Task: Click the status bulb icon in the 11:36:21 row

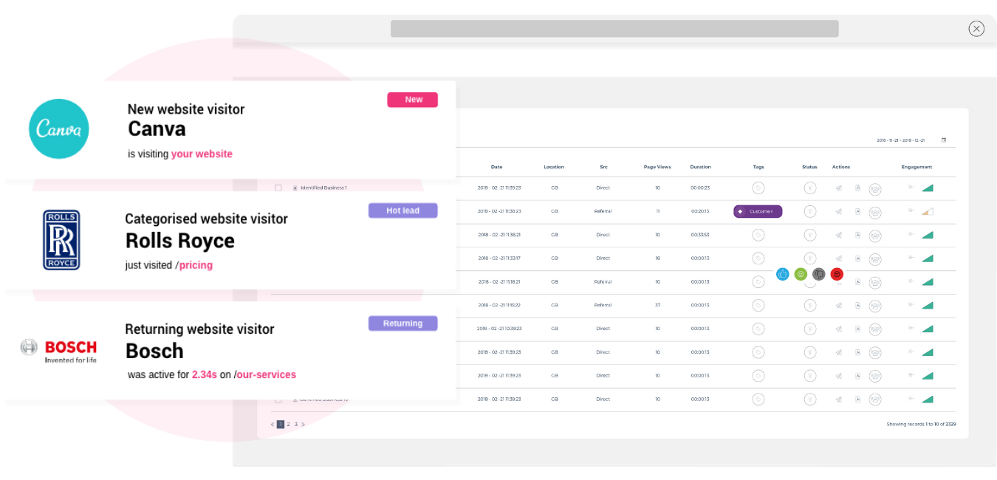Action: (810, 235)
